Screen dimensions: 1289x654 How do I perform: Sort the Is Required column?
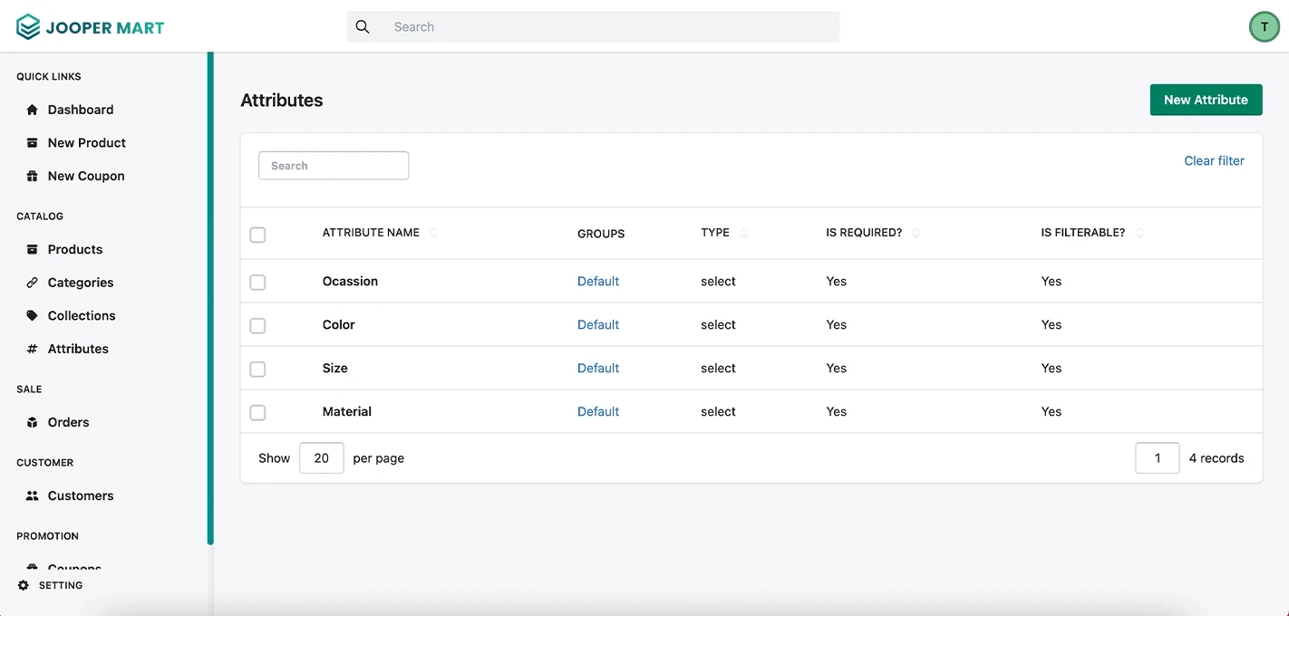point(916,233)
